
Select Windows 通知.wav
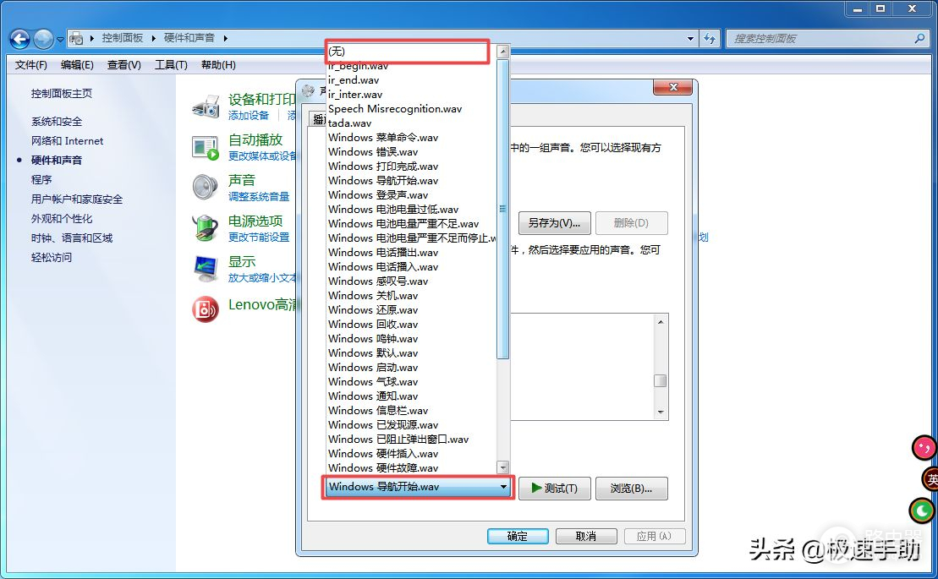[x=412, y=396]
